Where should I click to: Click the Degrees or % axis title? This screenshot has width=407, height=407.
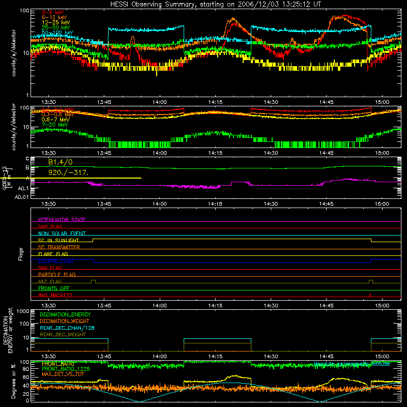13,382
